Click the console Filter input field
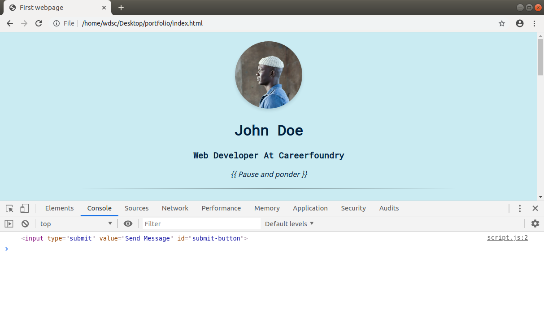Viewport: 544px width, 311px height. 201,223
